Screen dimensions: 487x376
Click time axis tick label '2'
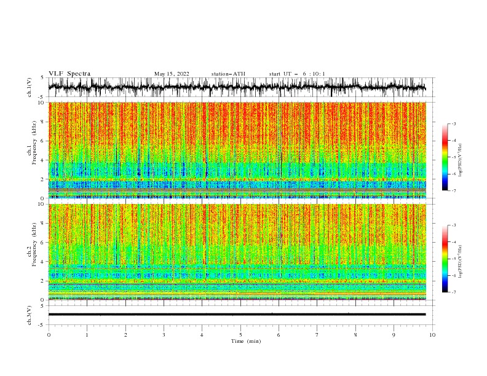125,335
